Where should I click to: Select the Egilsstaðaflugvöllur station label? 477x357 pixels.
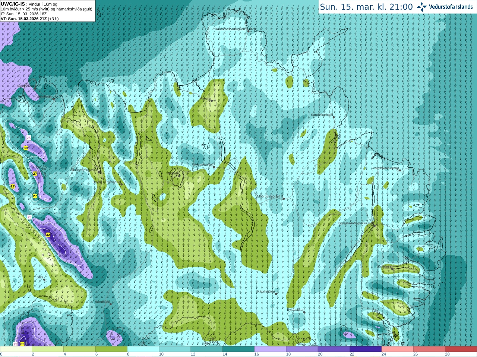[356, 223]
